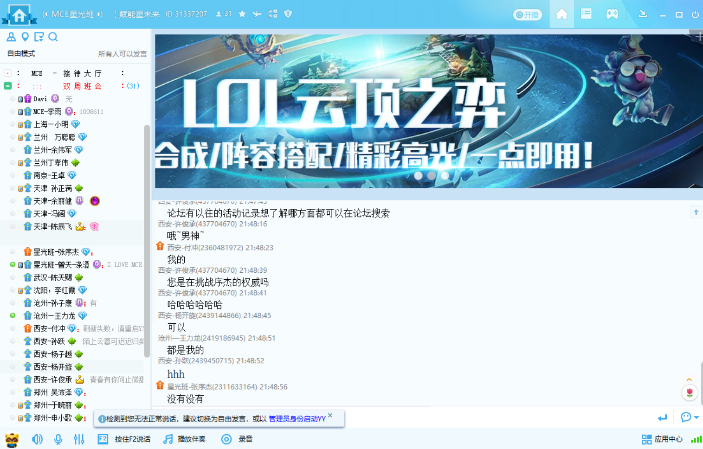
Task: Open the audio mixer settings icon
Action: (79, 439)
